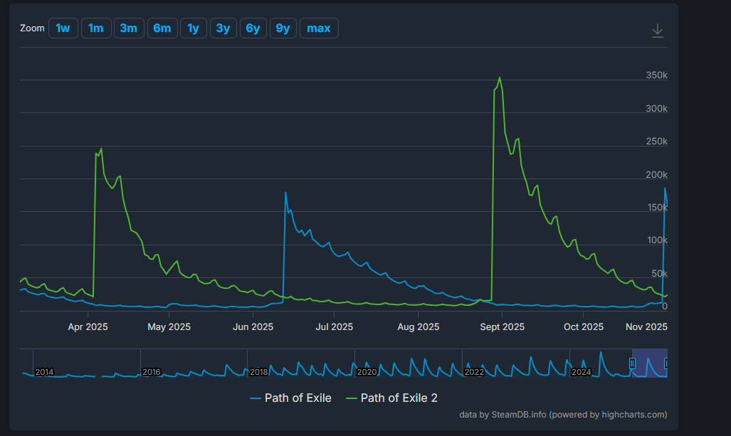
Task: Click the Aug 2025 axis label
Action: [419, 327]
